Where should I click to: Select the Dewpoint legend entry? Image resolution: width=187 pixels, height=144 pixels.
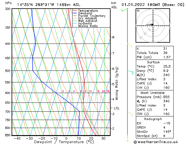coord(86,13)
